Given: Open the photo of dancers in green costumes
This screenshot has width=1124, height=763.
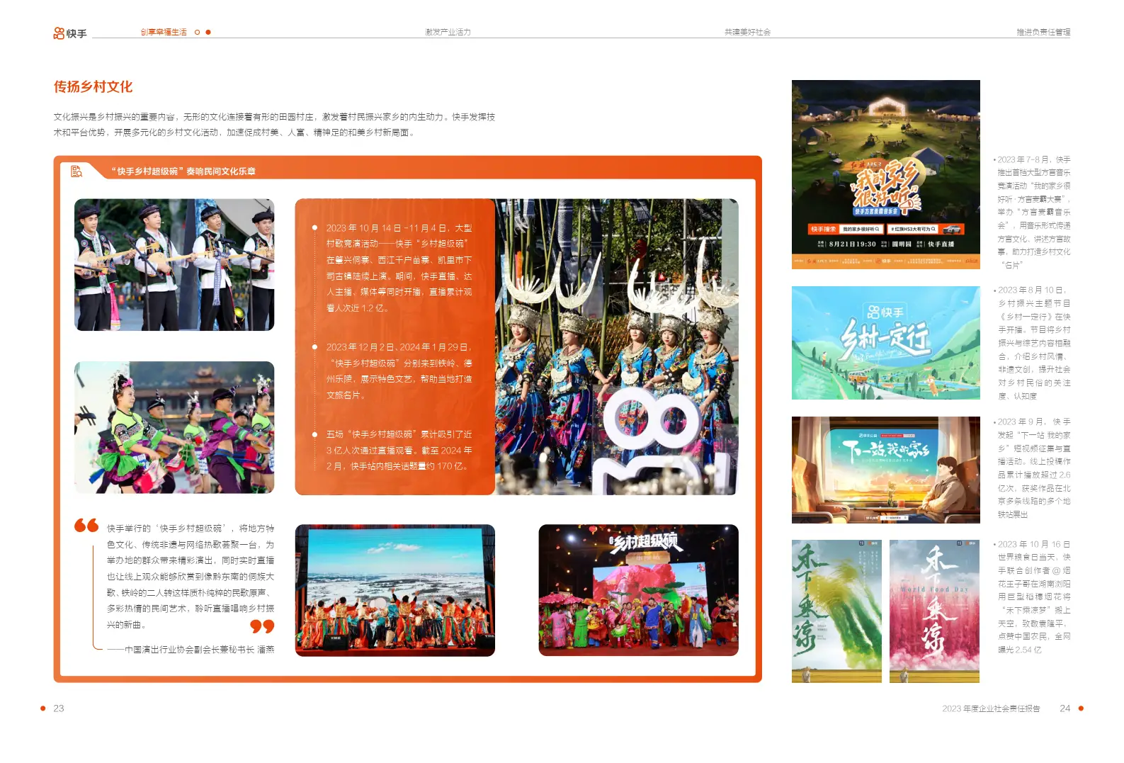Looking at the screenshot, I should pyautogui.click(x=174, y=427).
